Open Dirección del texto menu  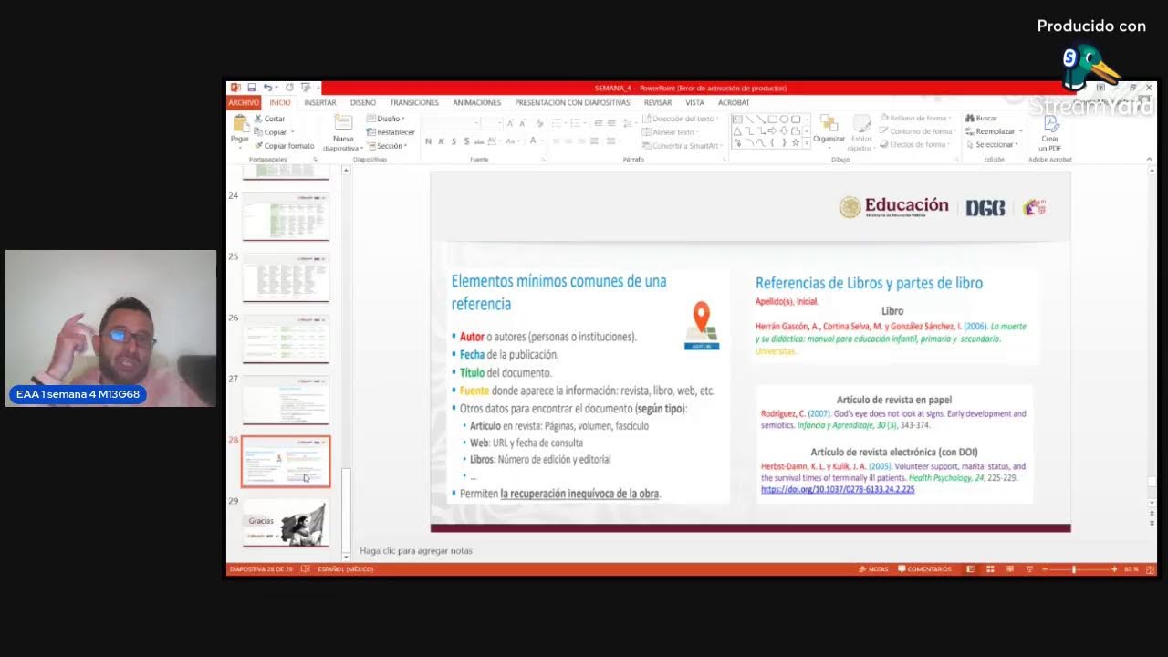(679, 120)
